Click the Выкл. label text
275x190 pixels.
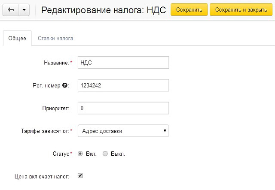point(118,154)
